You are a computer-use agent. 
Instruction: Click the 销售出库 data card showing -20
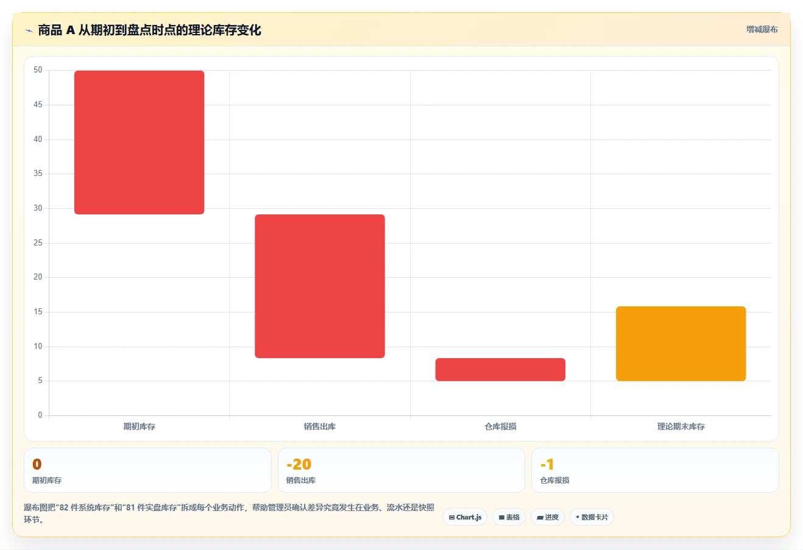[401, 470]
